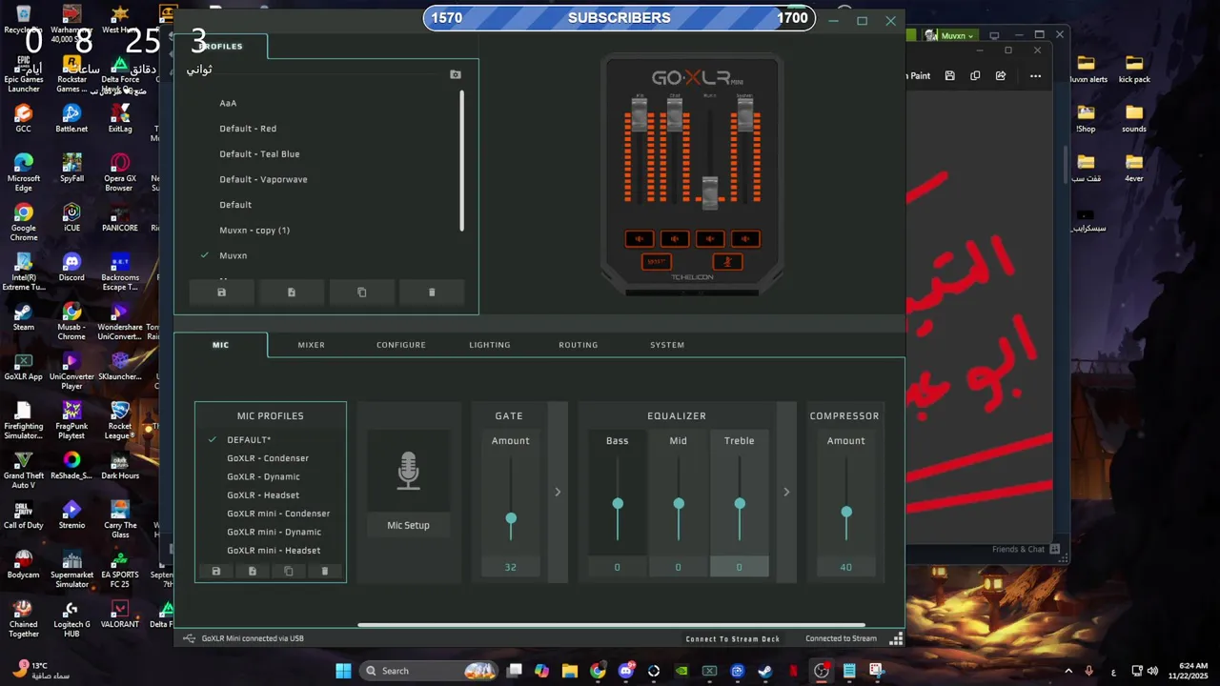Click the Treble equalizer slider handle
Screen dimensions: 1220x686
tap(740, 503)
